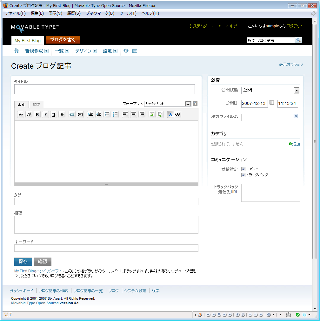Switch to the 本文 tab
The image size is (320, 321).
tap(21, 105)
